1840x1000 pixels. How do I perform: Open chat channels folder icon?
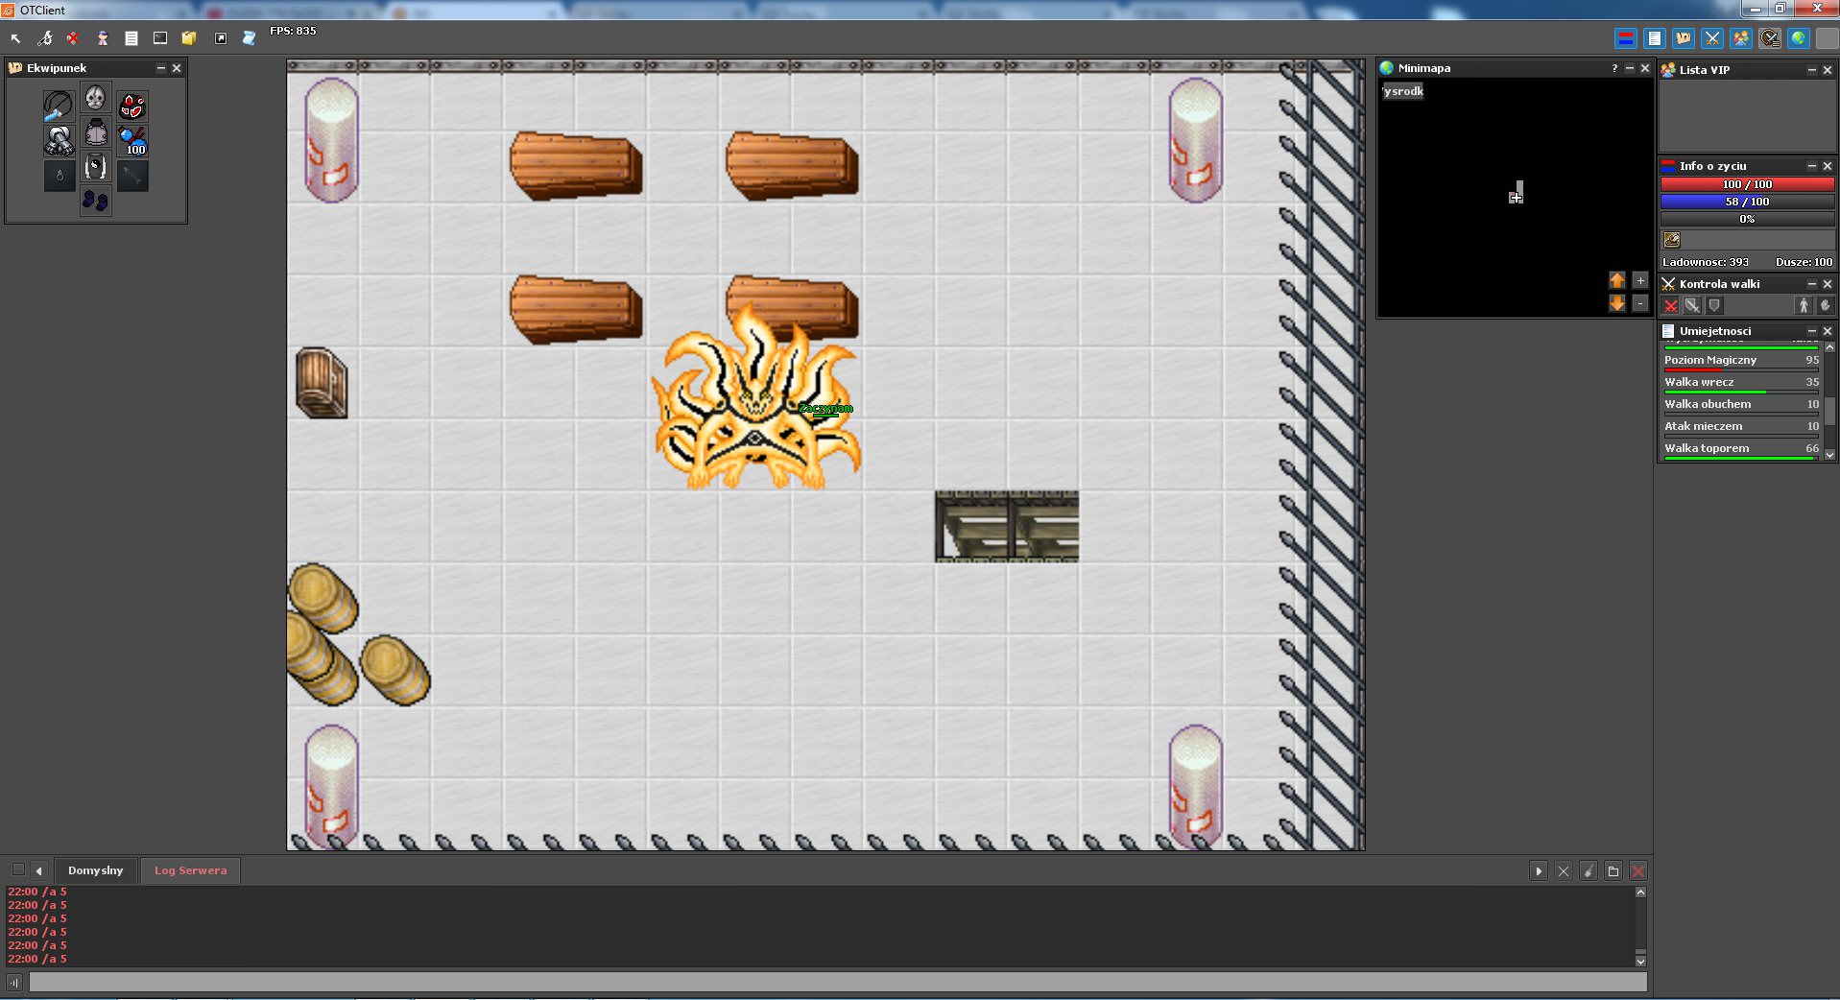(1613, 871)
